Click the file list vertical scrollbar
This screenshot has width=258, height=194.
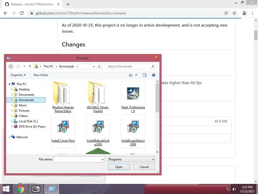click(x=157, y=98)
